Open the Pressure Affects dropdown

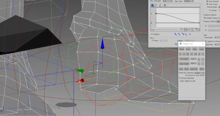(218, 22)
